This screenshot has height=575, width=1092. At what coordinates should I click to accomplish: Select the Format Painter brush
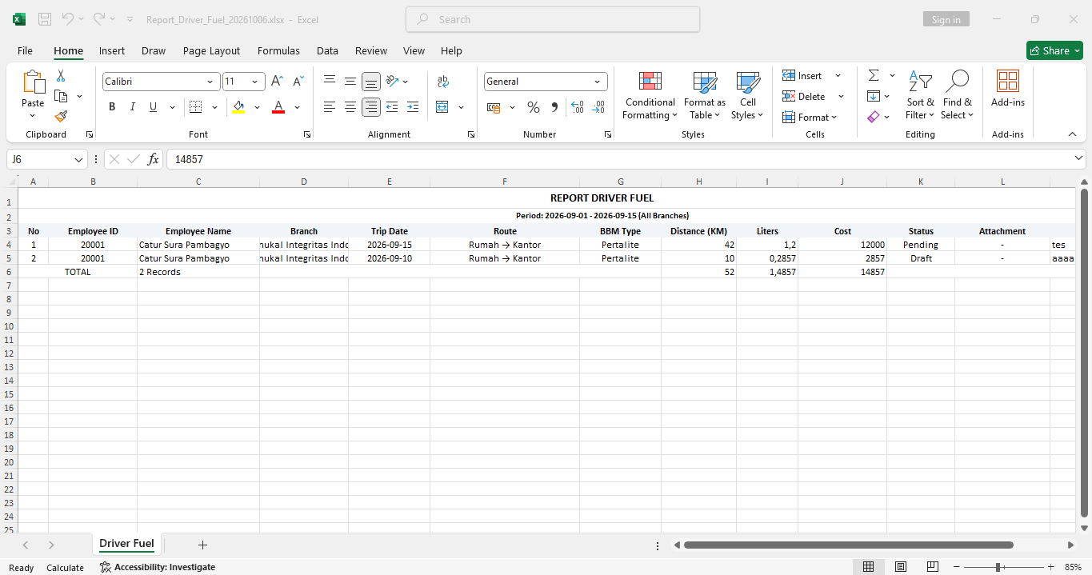click(61, 117)
